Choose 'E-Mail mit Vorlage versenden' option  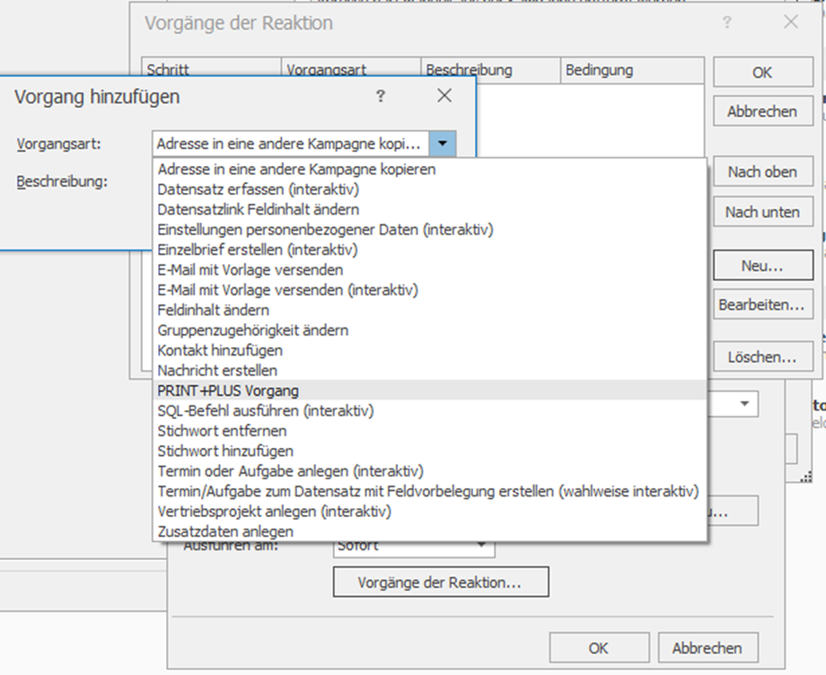coord(250,269)
